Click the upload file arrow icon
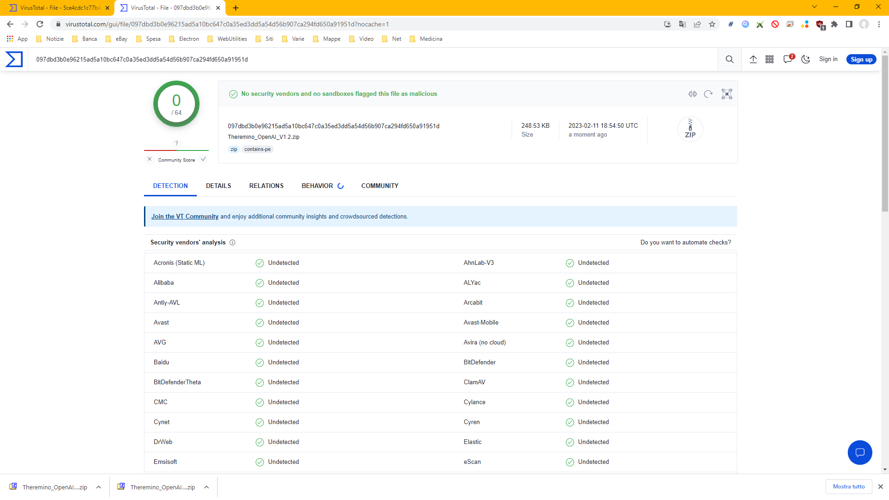This screenshot has width=889, height=500. tap(753, 59)
